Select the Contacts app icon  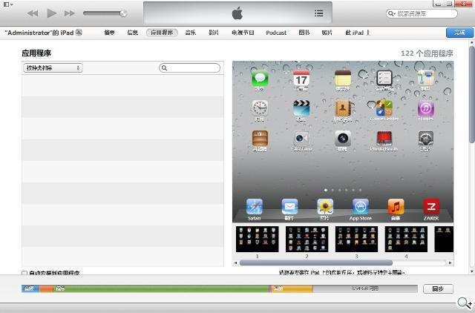click(x=343, y=108)
